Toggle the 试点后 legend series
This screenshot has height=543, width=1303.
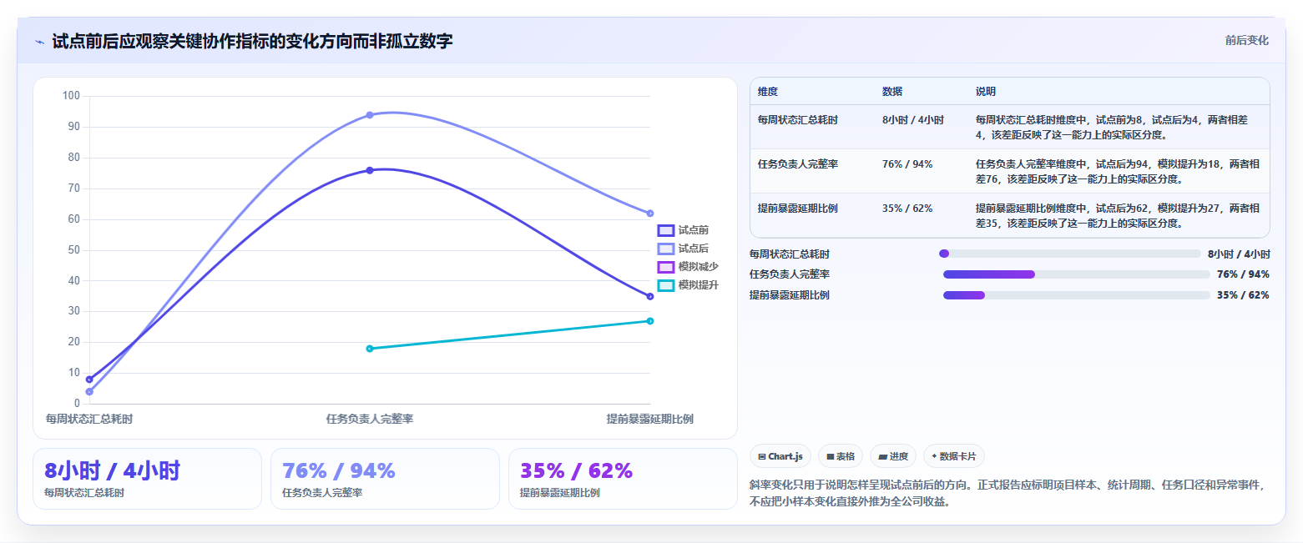684,249
